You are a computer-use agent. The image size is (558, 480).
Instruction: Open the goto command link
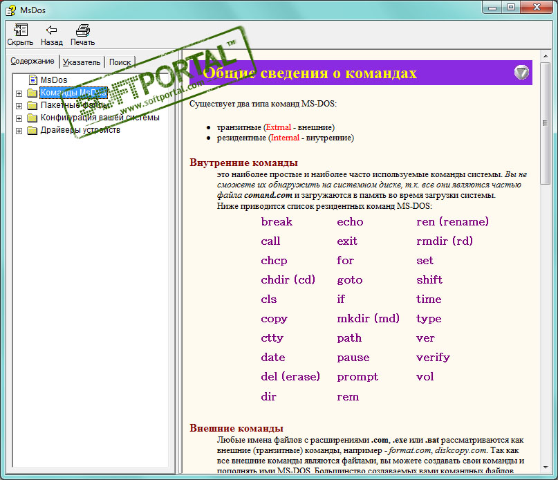pos(350,280)
